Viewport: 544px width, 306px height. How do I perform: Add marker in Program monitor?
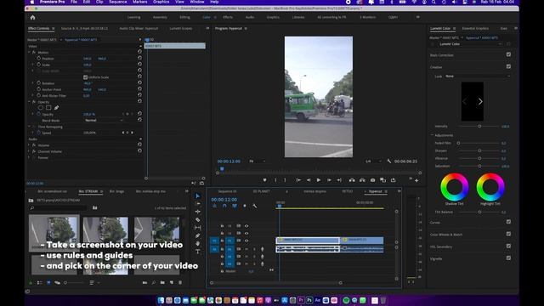pyautogui.click(x=264, y=180)
